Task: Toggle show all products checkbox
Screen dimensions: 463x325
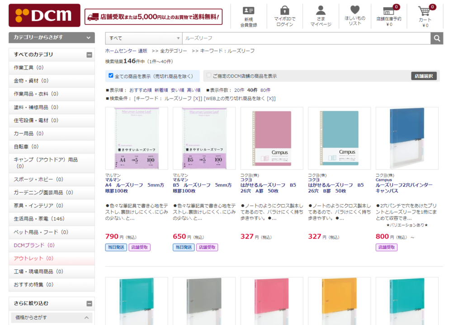Action: coord(111,75)
